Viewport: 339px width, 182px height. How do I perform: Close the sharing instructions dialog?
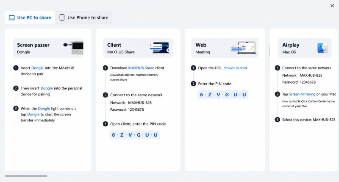click(332, 6)
